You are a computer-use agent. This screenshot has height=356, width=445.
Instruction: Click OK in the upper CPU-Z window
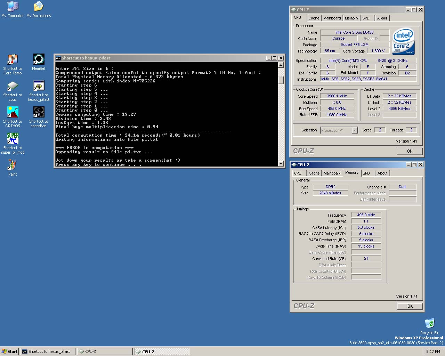[410, 151]
